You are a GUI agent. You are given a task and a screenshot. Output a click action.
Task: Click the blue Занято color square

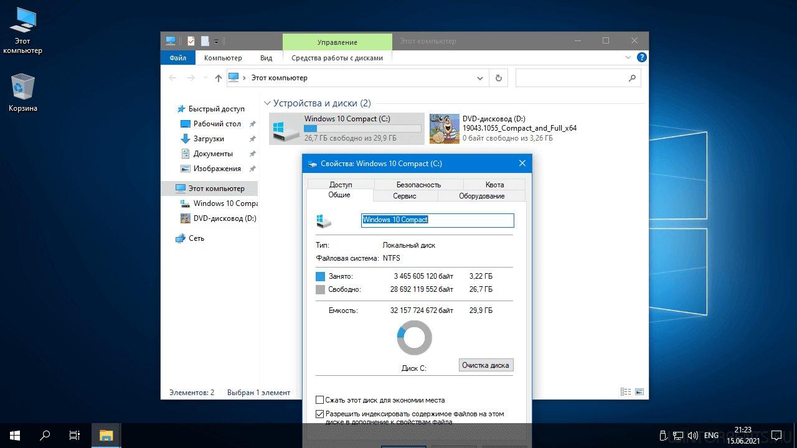coord(321,276)
